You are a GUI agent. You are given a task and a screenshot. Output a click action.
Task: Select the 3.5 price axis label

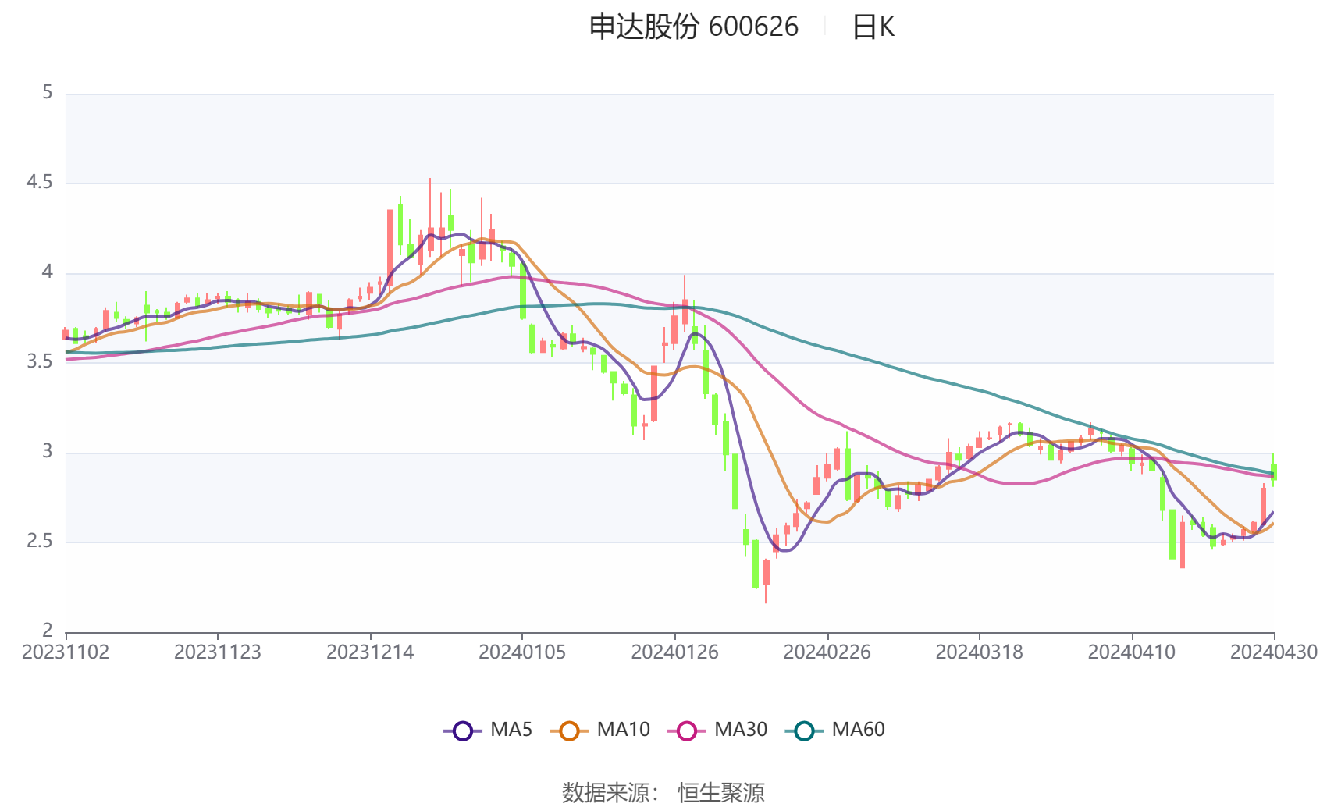39,362
